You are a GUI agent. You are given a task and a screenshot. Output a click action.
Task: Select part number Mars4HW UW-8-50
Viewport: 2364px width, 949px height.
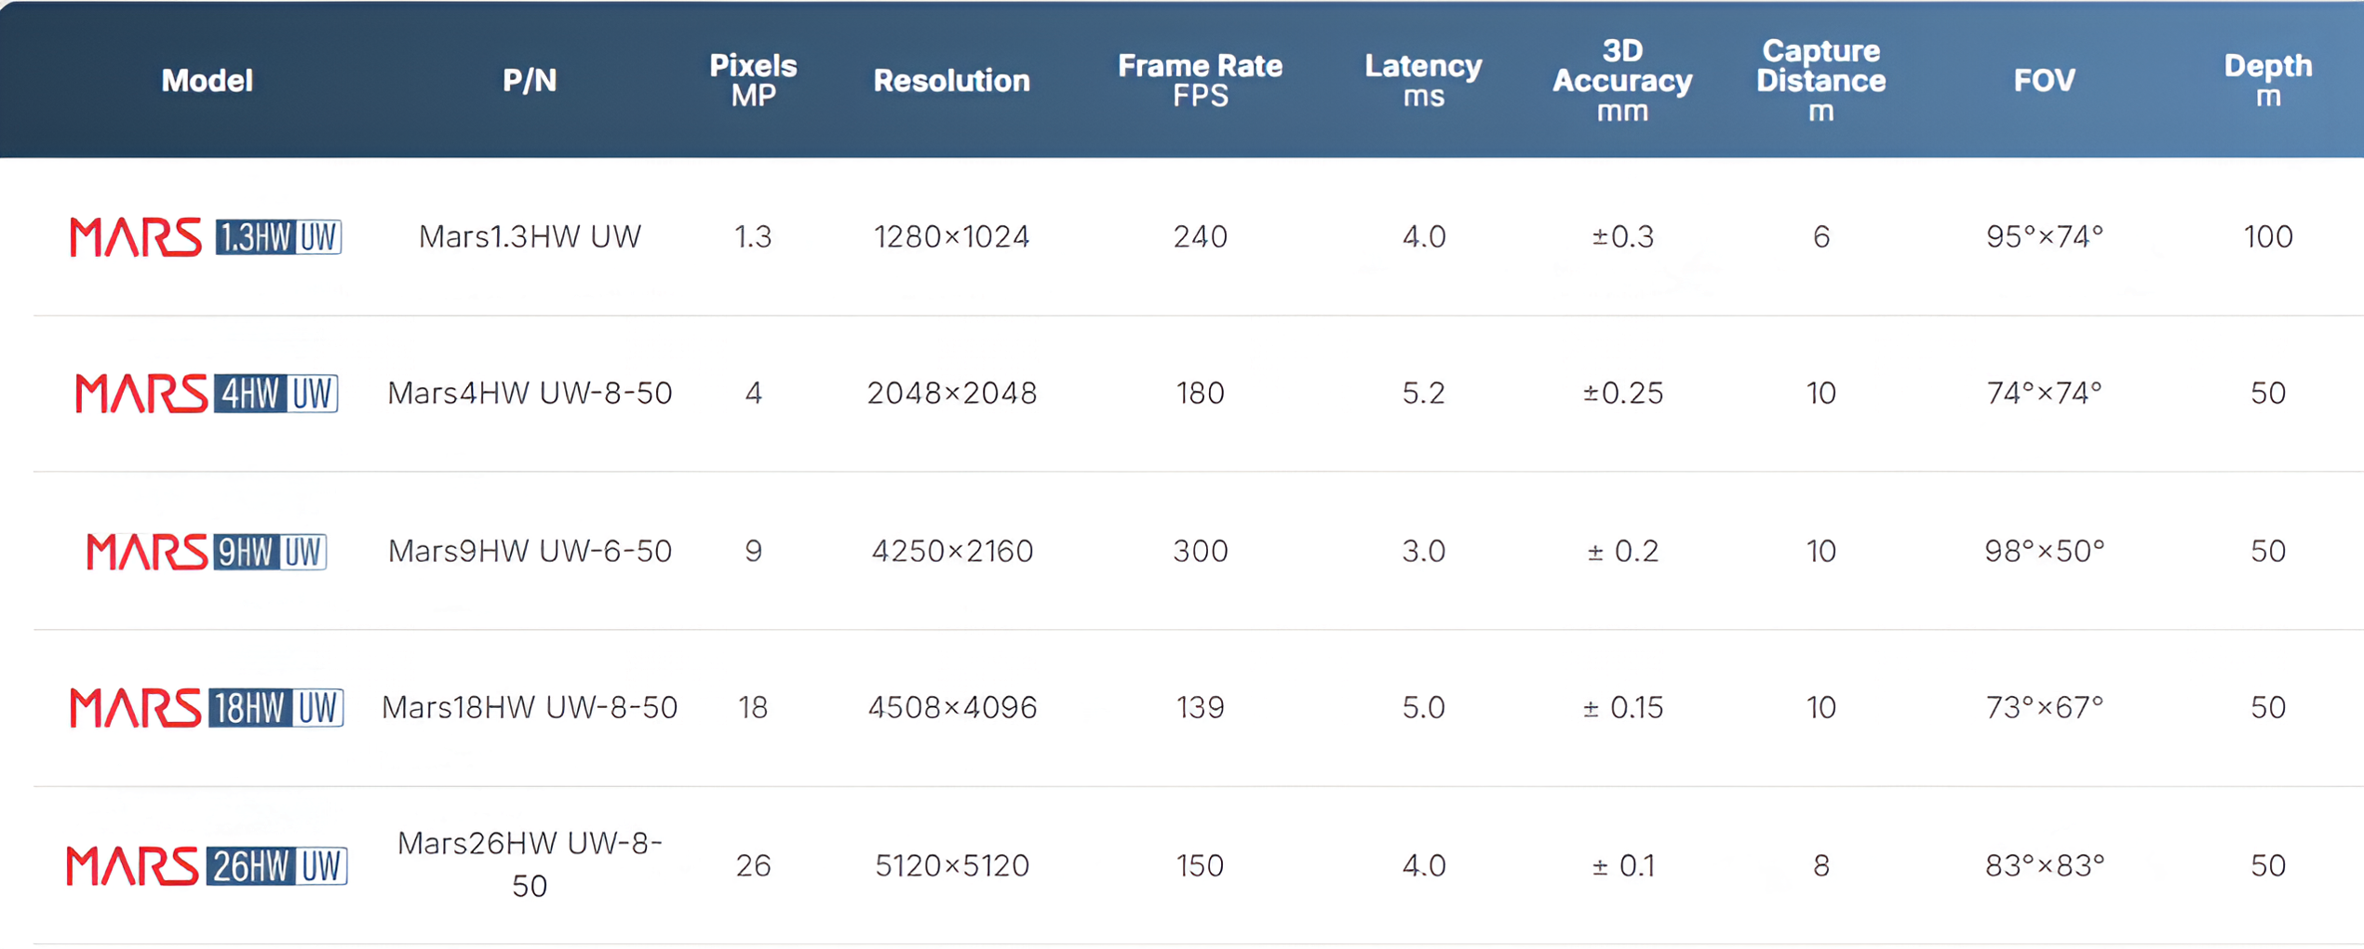point(530,393)
